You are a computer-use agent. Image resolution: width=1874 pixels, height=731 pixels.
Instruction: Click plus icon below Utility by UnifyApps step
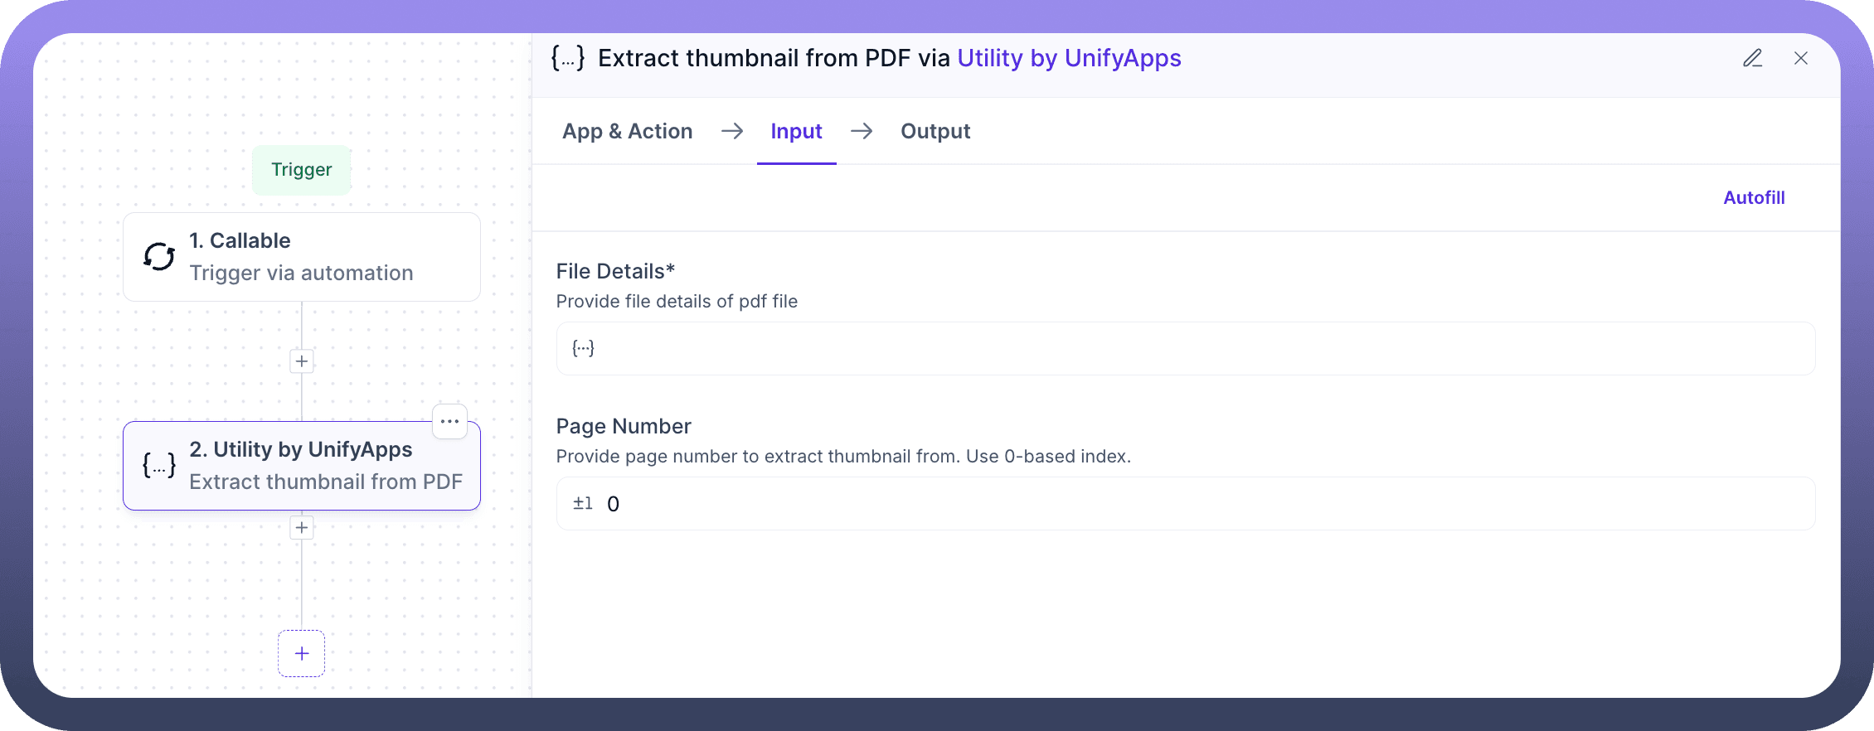tap(302, 528)
